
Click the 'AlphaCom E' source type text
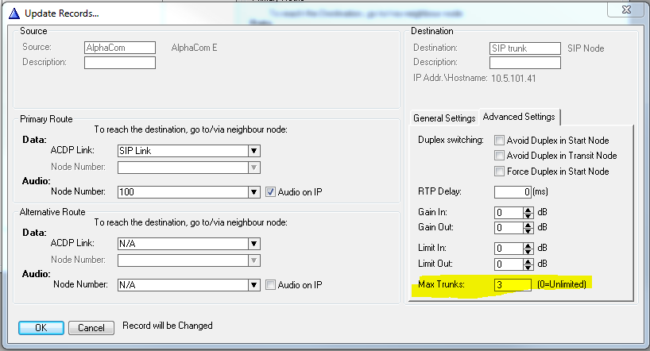click(x=194, y=48)
